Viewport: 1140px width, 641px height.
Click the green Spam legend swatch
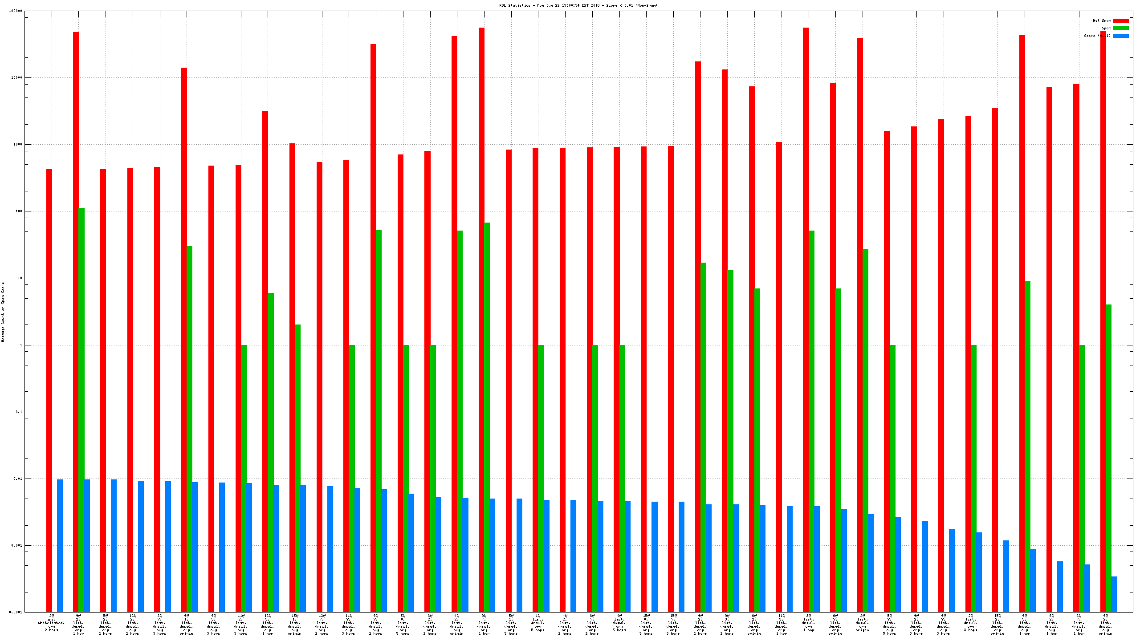pos(1120,28)
